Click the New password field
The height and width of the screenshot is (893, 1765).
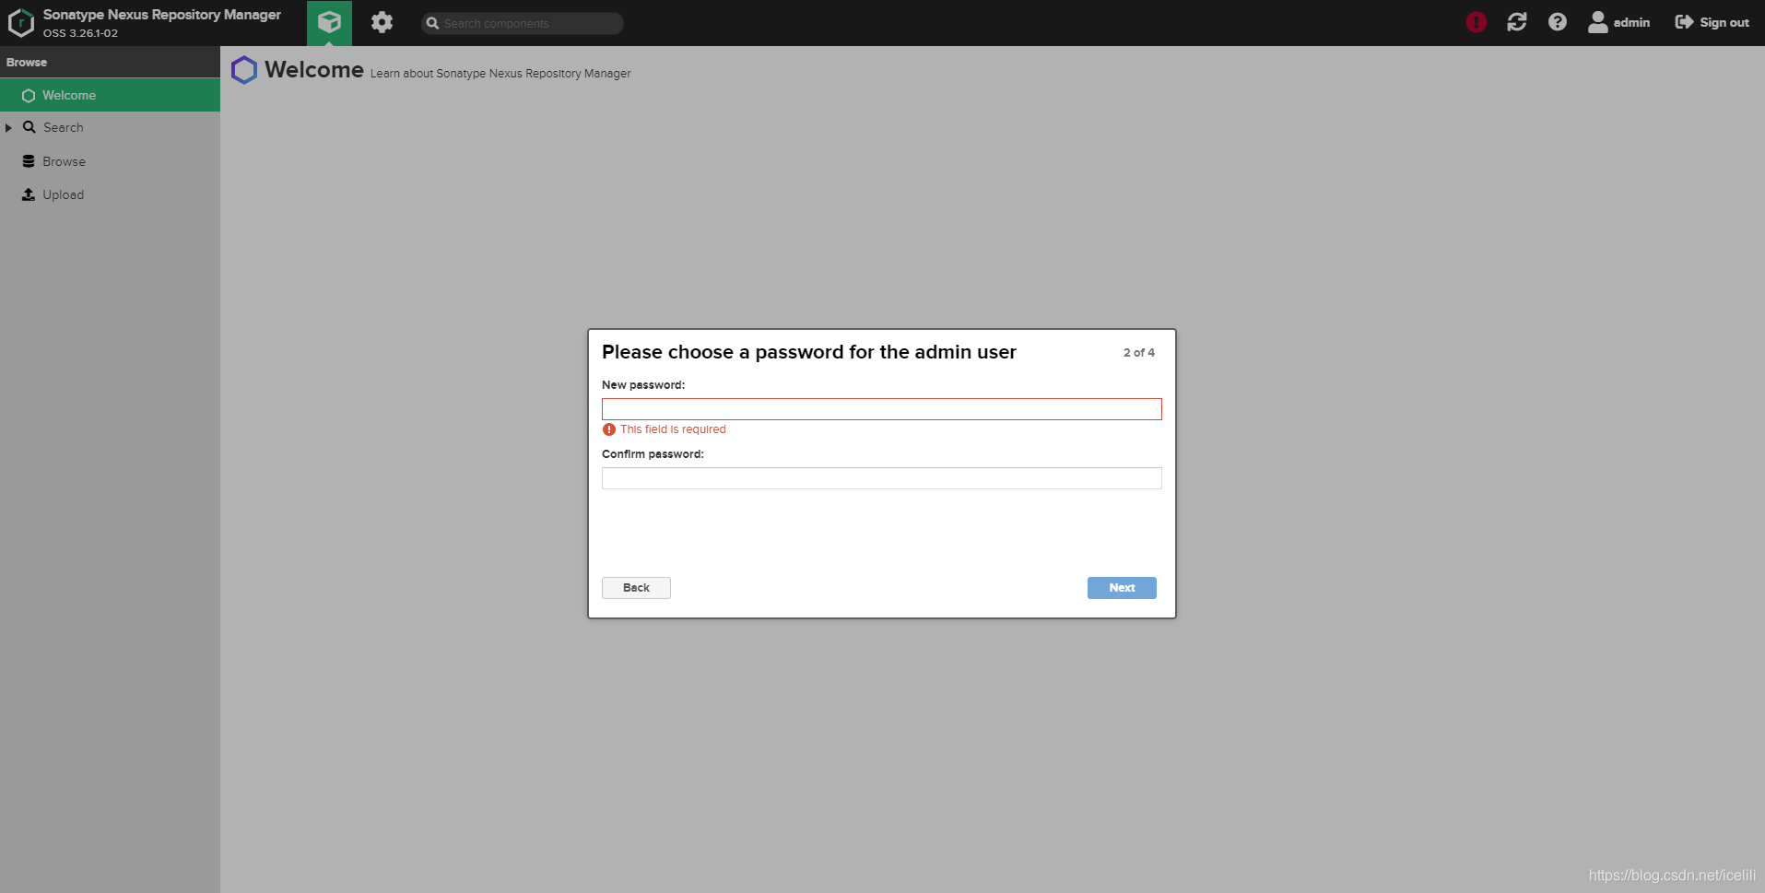tap(881, 409)
